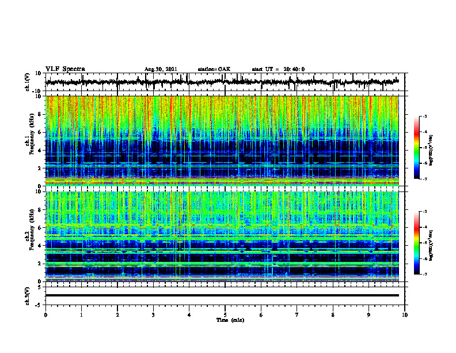Select the ch.1 voltage waveform trace

(x=222, y=82)
